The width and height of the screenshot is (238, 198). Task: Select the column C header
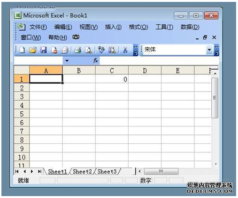(x=112, y=71)
